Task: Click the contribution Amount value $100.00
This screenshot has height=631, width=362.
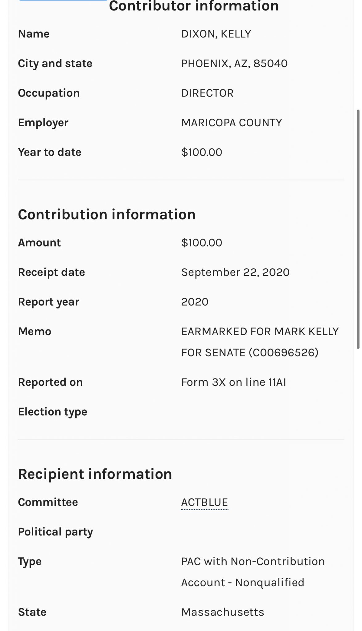Action: [x=202, y=243]
